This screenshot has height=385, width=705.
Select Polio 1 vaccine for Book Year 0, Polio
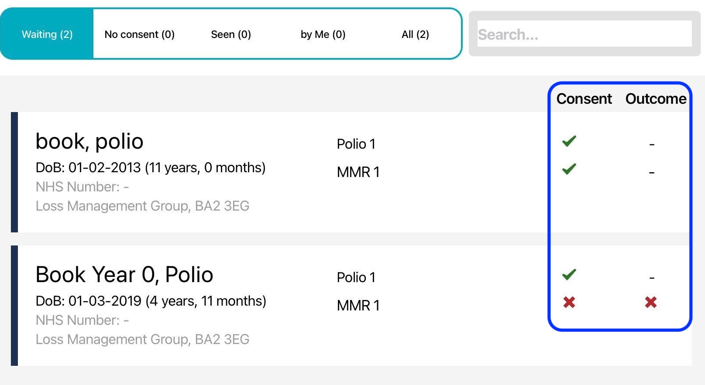click(x=356, y=277)
